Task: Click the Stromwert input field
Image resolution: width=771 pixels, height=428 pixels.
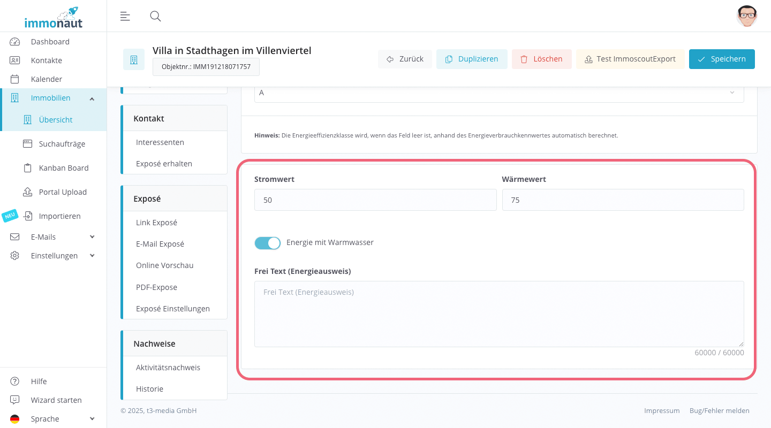Action: [375, 200]
